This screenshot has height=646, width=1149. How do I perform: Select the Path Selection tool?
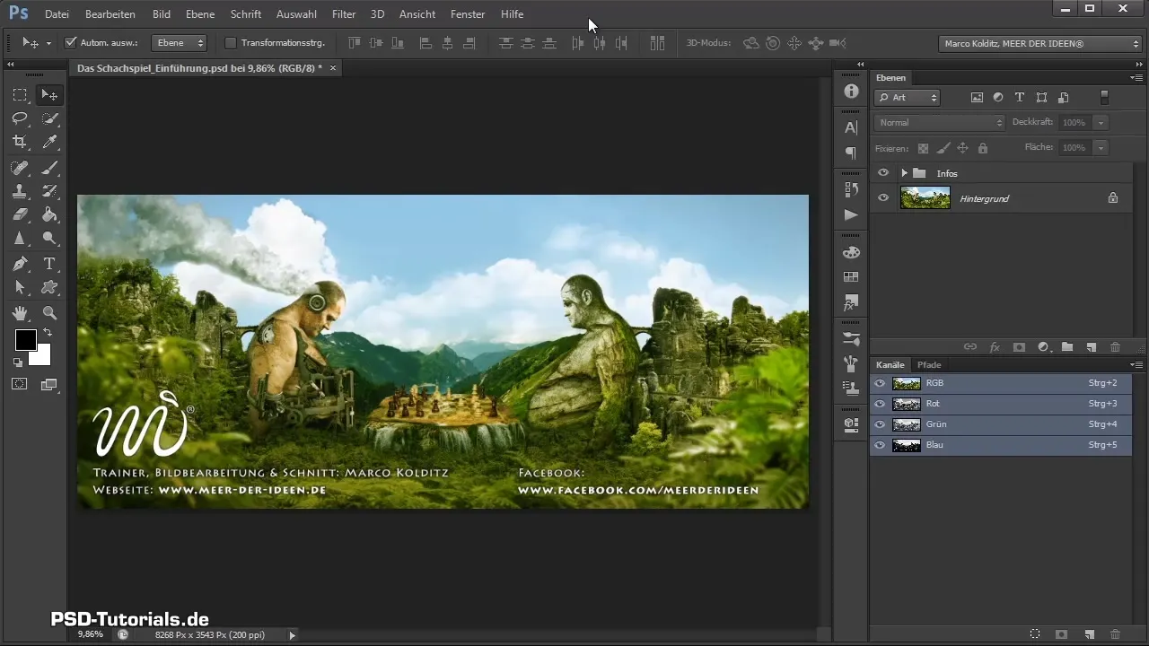20,287
